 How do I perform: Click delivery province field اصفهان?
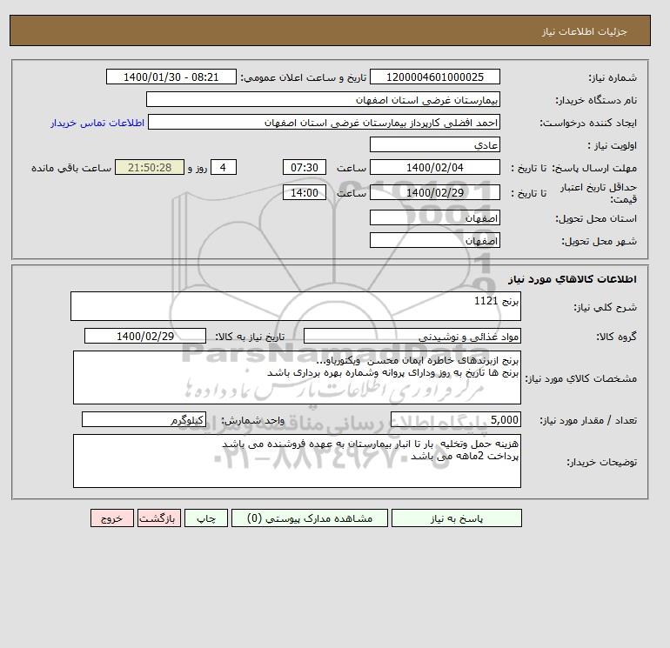434,217
